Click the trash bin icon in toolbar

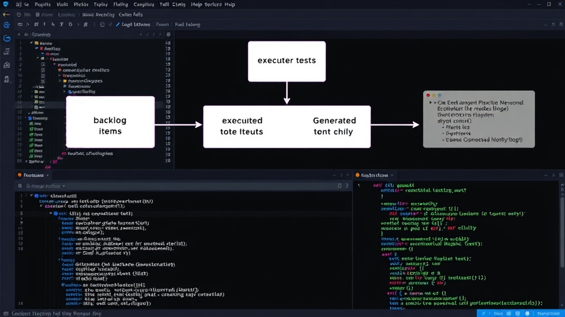86,24
